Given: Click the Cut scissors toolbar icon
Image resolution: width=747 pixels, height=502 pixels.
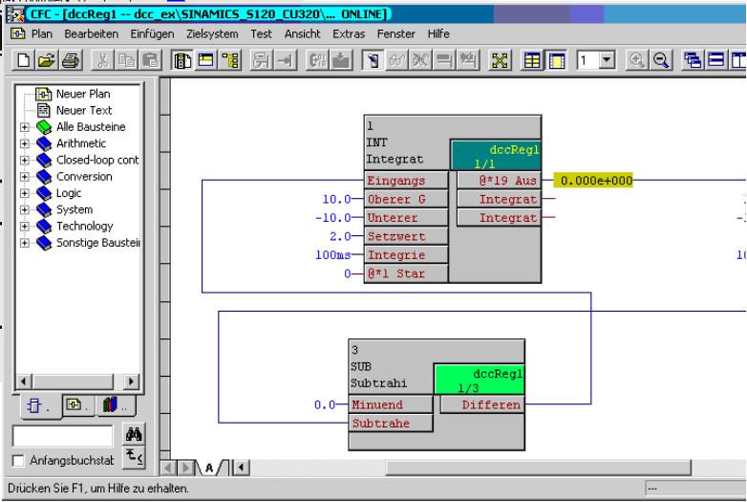Looking at the screenshot, I should [102, 60].
